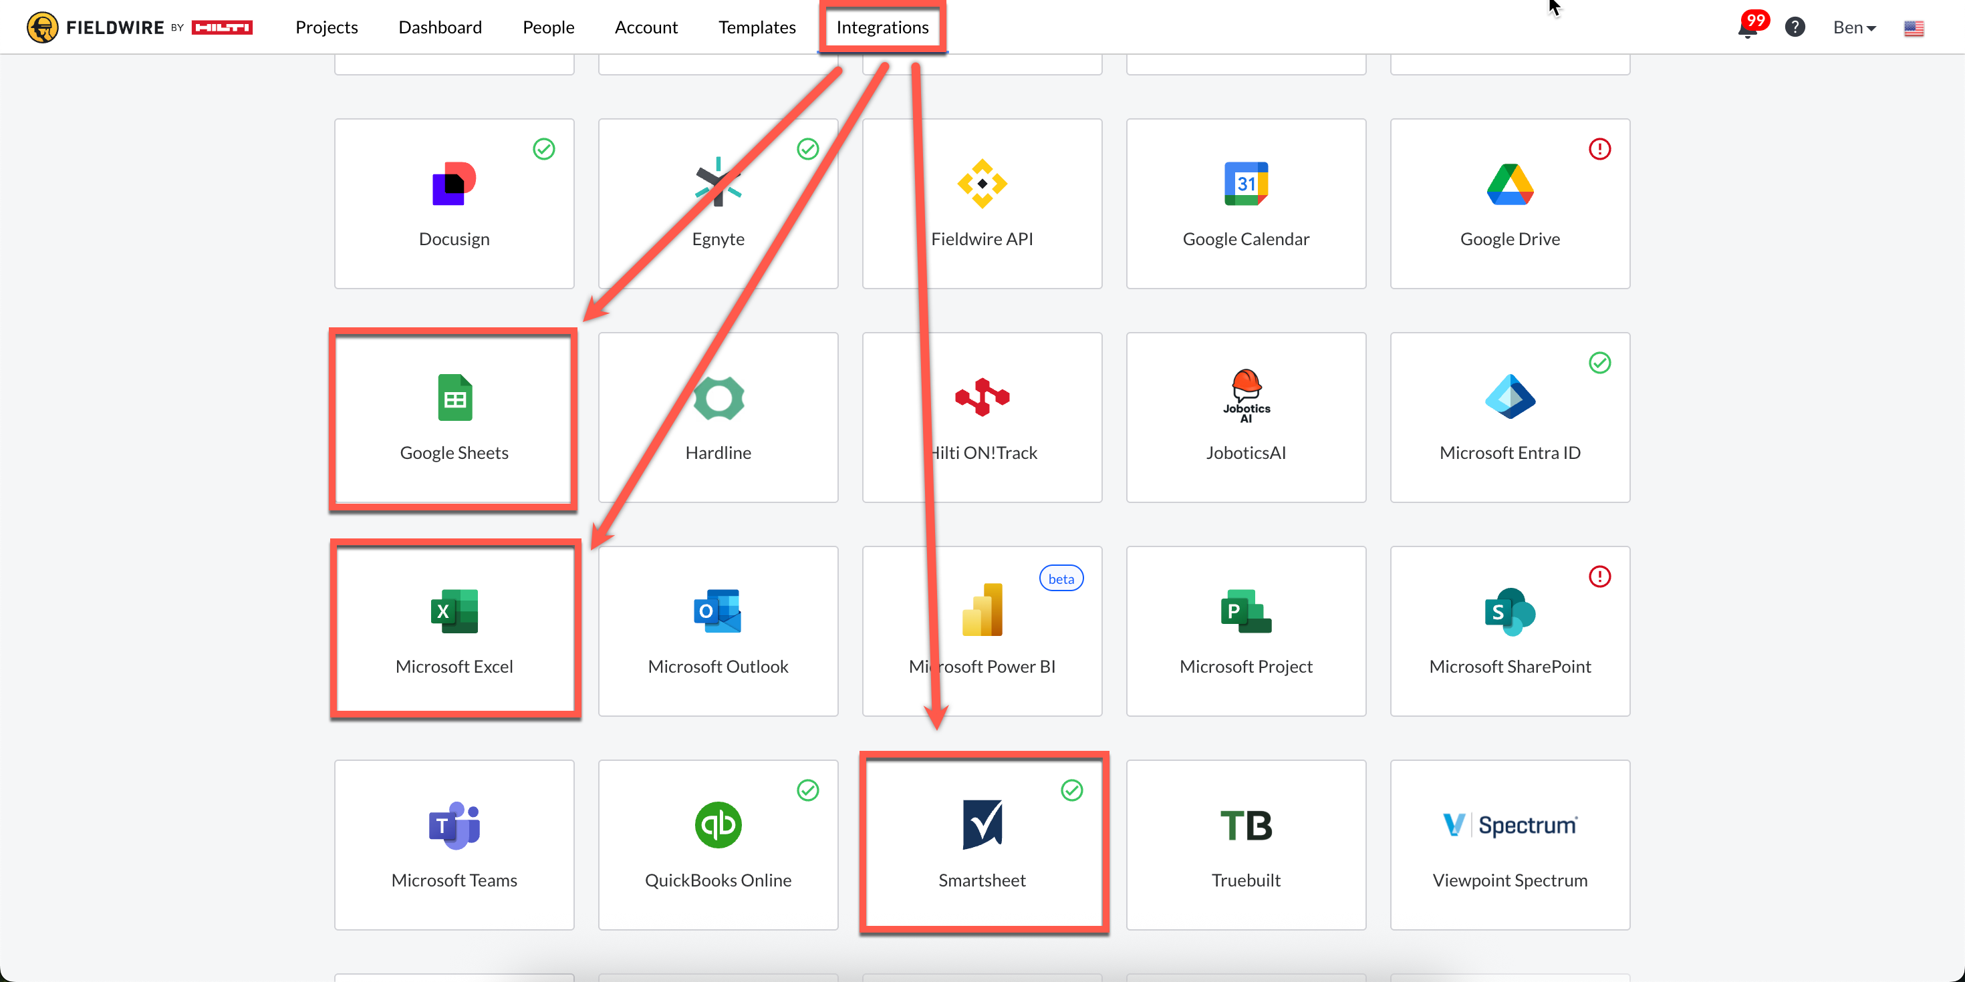Click the Google Drive icon

click(x=1510, y=184)
